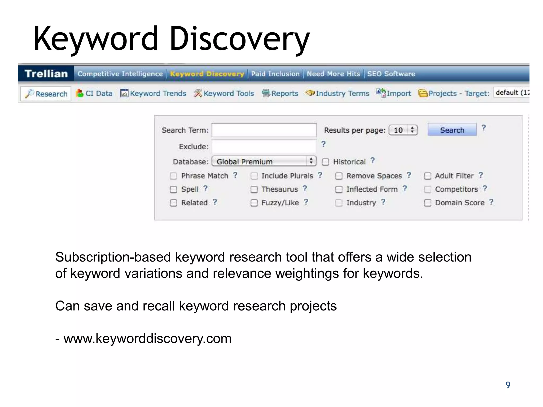
Task: Open help icon for Phrase Match
Action: point(235,175)
